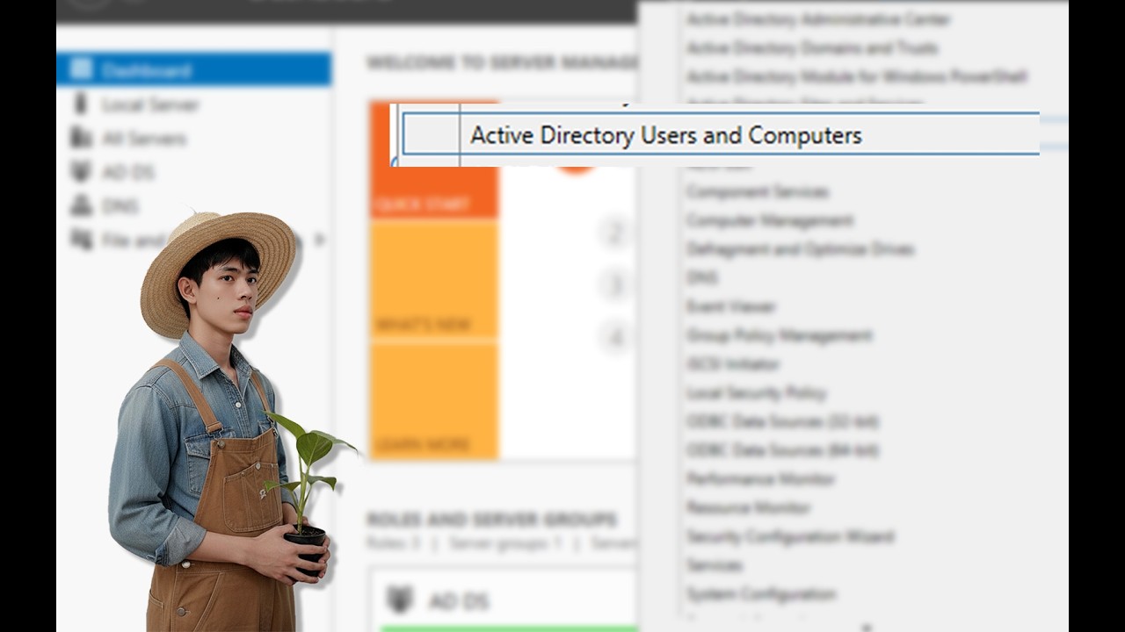Open Active Directory Administrative Center menu entry

coord(818,19)
